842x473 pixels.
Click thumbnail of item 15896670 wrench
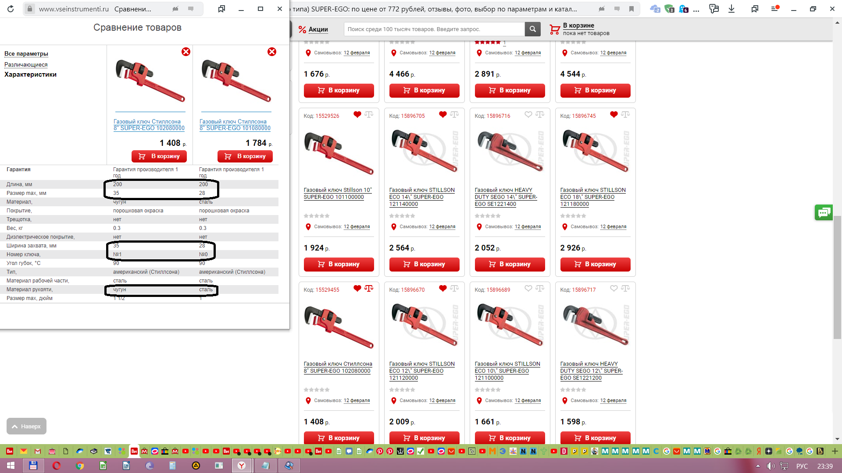pos(424,325)
